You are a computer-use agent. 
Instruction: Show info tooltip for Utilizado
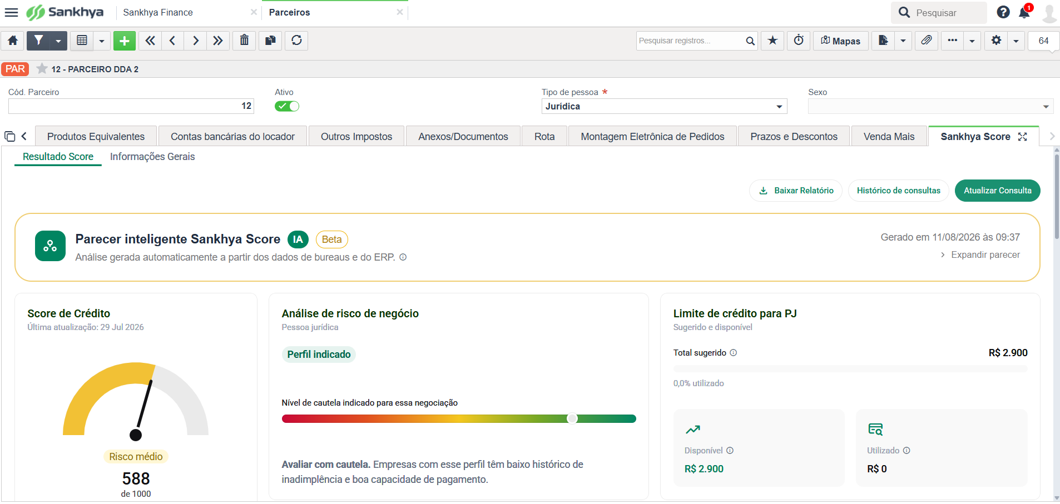[907, 451]
